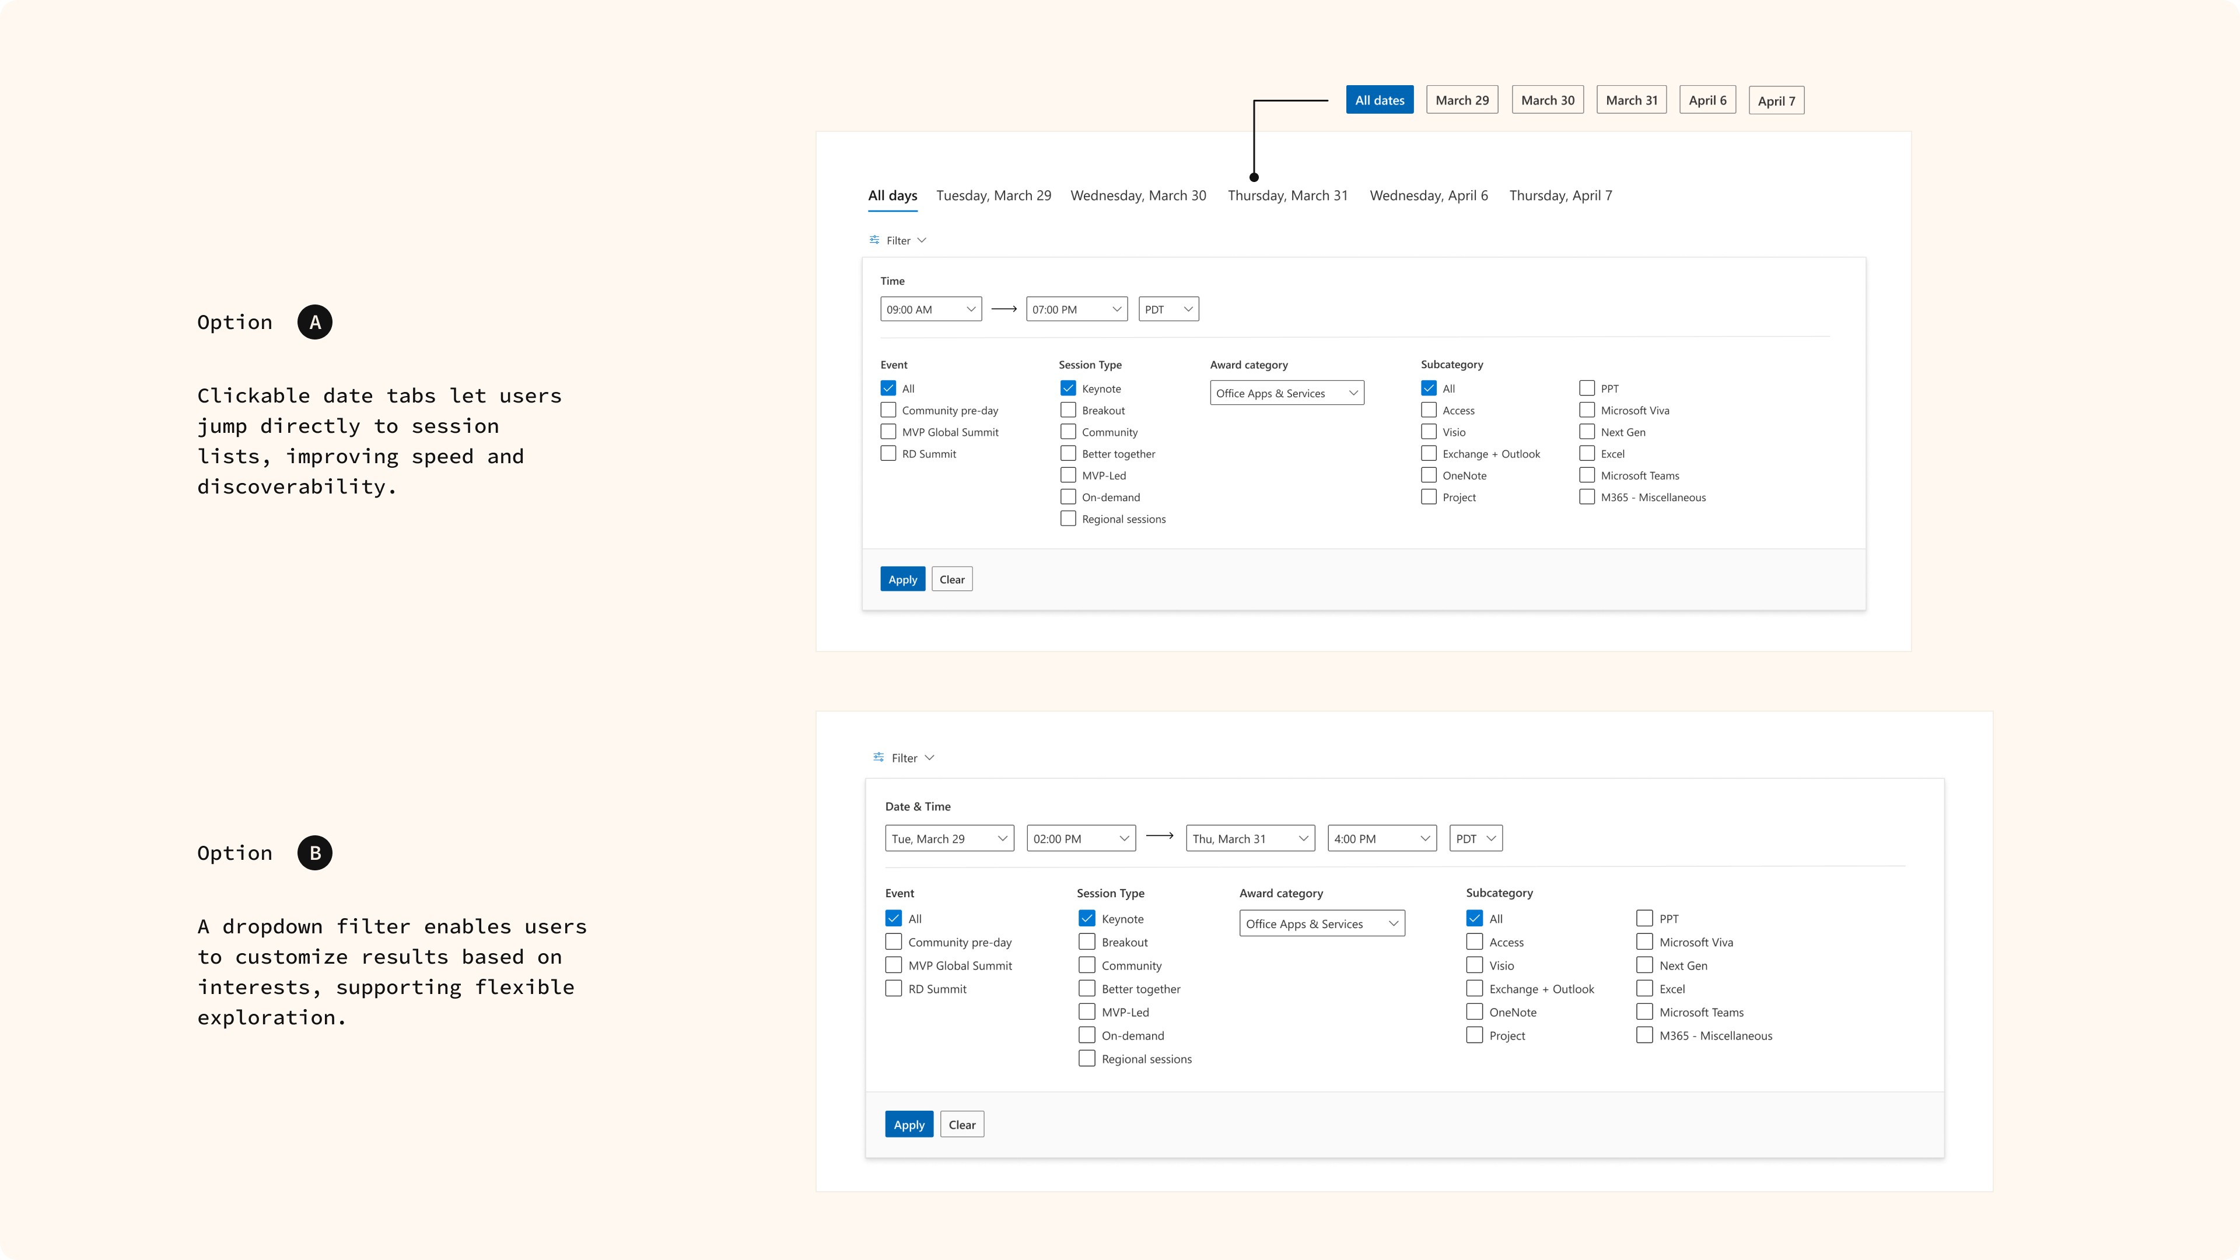Select the All dates pill button
Image resolution: width=2240 pixels, height=1260 pixels.
pos(1379,100)
